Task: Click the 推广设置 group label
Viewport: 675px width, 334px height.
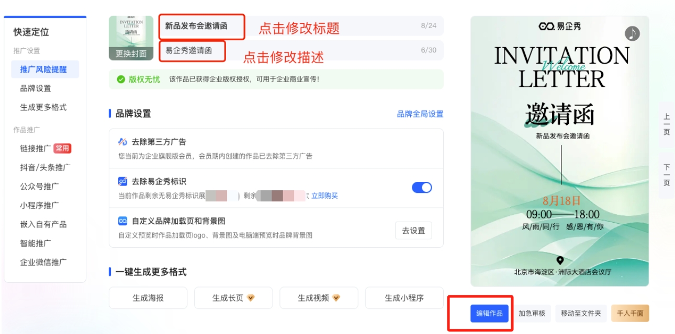Action: (27, 51)
